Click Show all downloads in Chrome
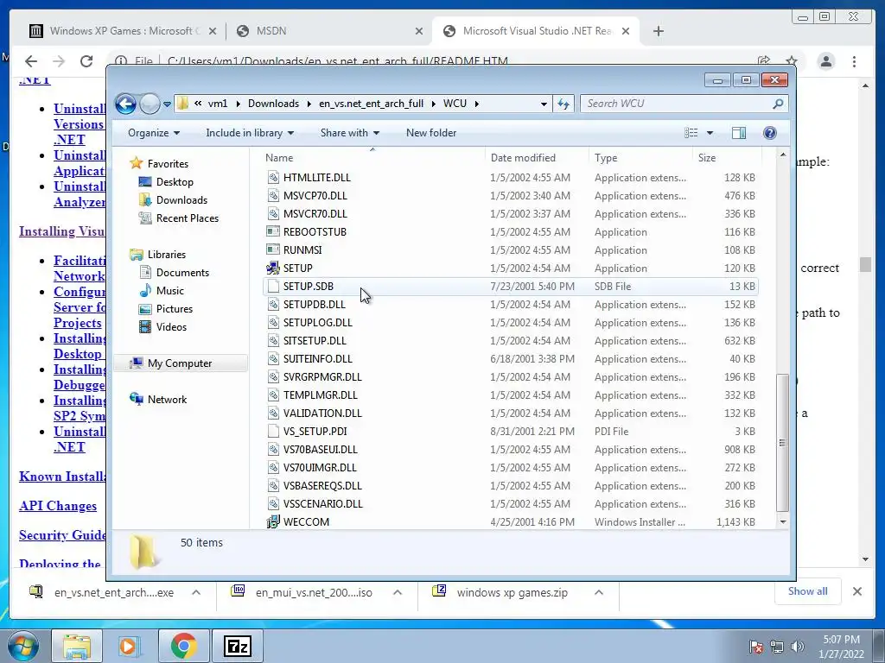The width and height of the screenshot is (885, 663). tap(808, 591)
